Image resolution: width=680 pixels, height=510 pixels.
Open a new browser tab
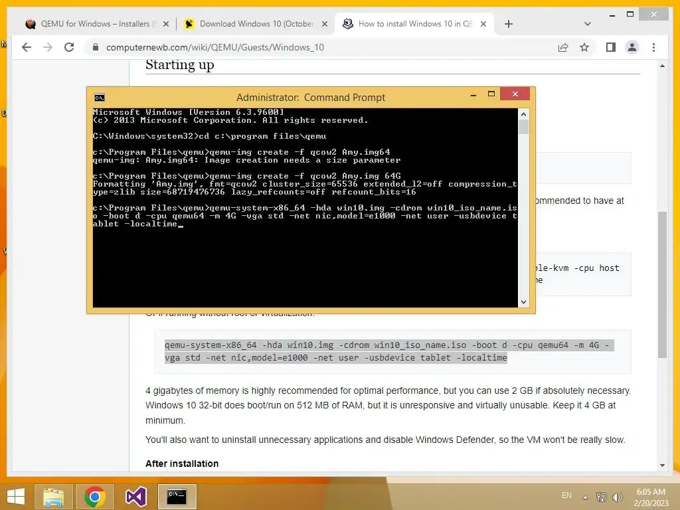pos(509,24)
